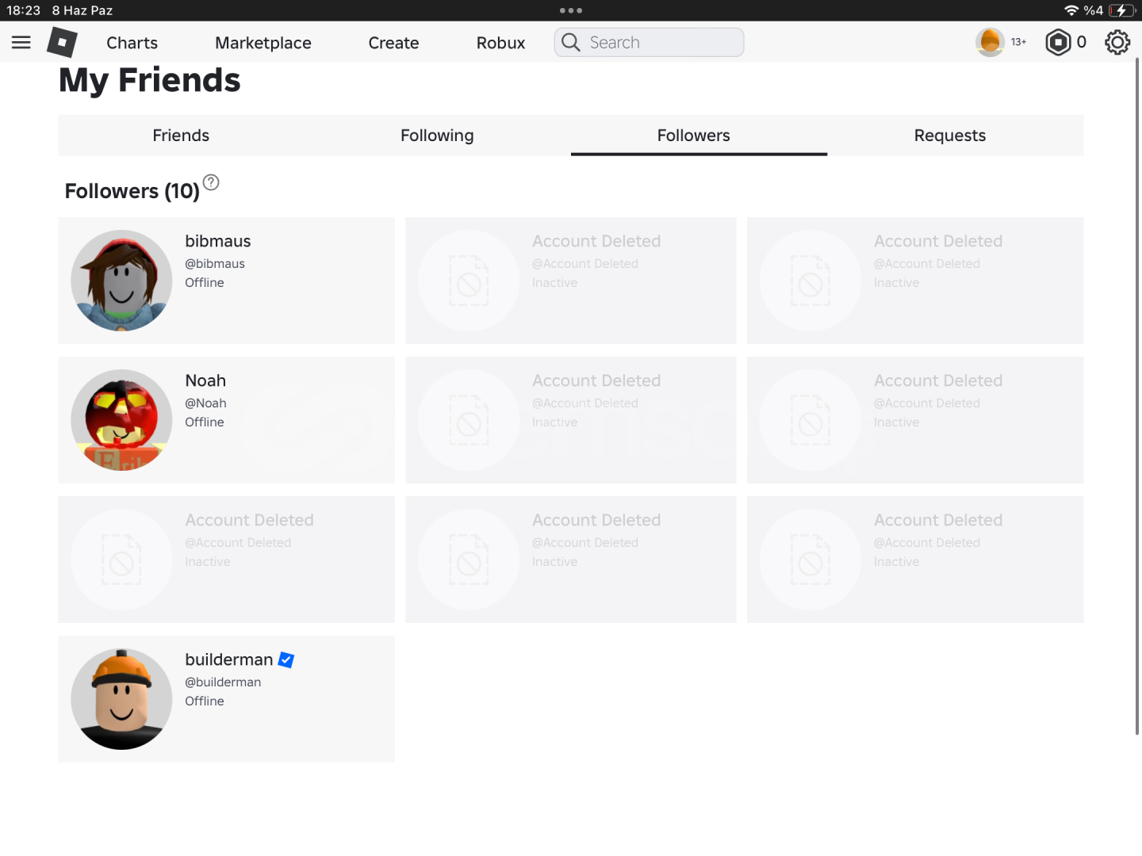Image resolution: width=1142 pixels, height=856 pixels.
Task: Click the 13+ age label
Action: (1019, 42)
